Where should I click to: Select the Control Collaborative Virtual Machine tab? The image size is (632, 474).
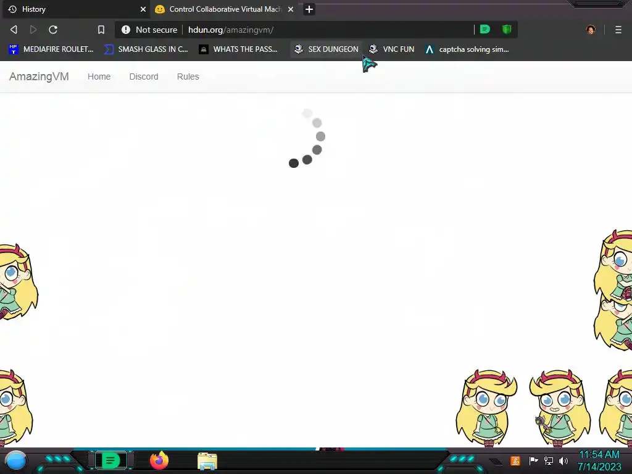point(225,9)
